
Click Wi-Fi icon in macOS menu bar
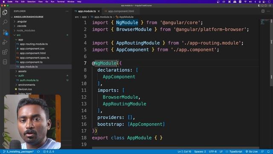pyautogui.click(x=245, y=2)
